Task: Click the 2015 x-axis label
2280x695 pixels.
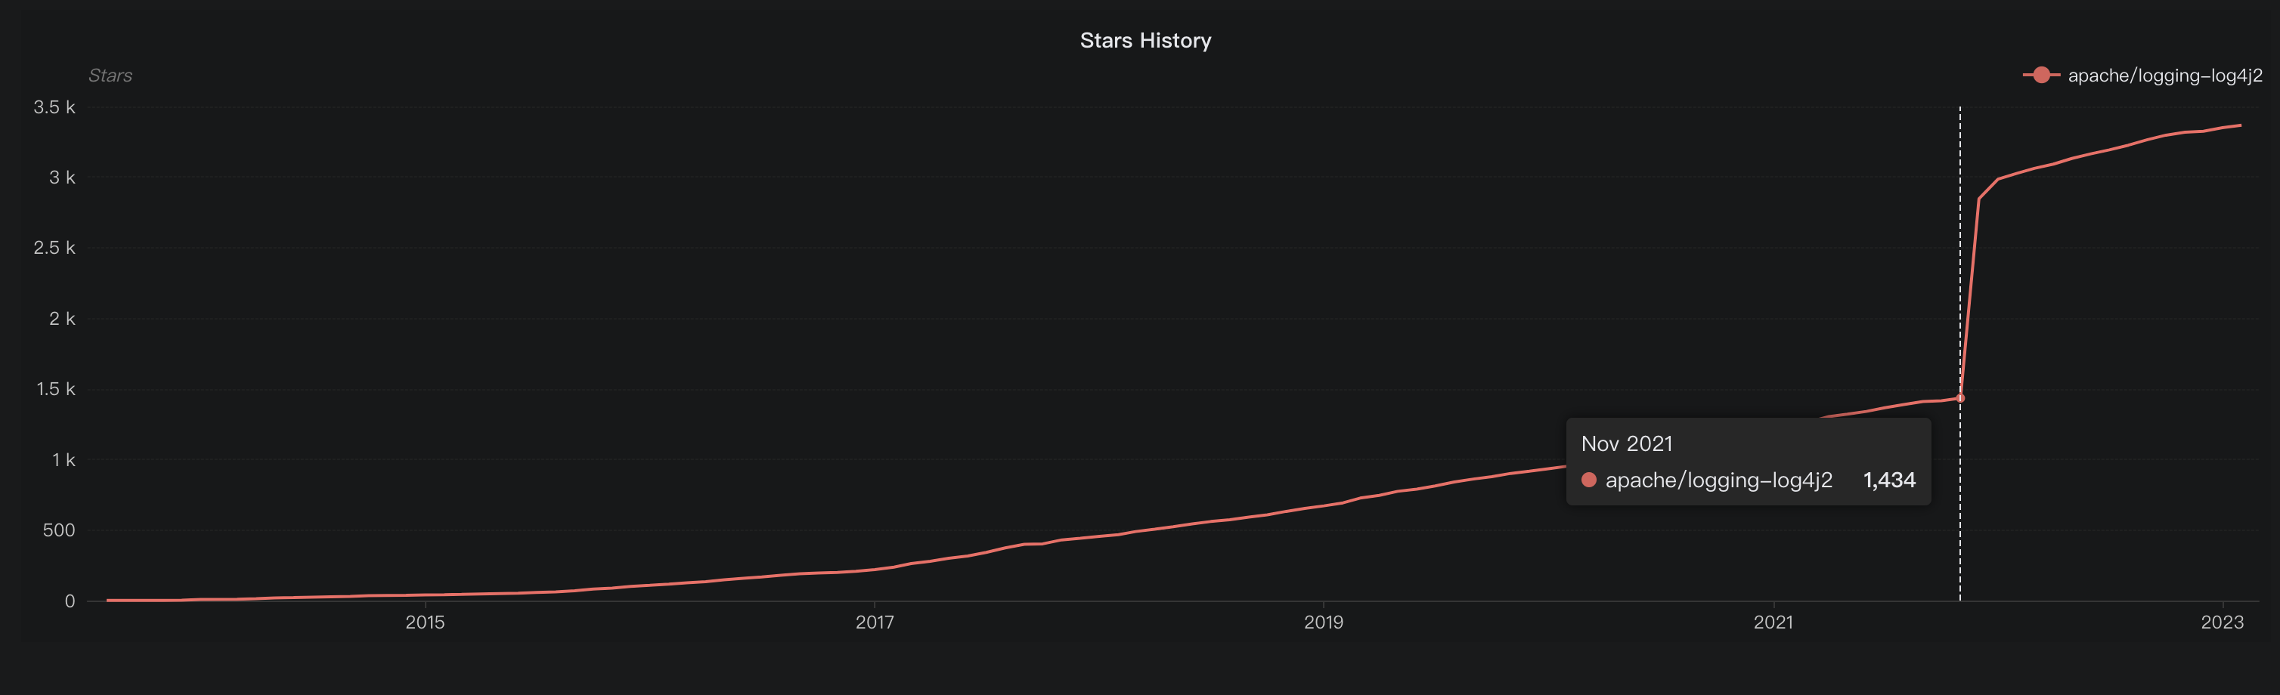Action: [425, 622]
